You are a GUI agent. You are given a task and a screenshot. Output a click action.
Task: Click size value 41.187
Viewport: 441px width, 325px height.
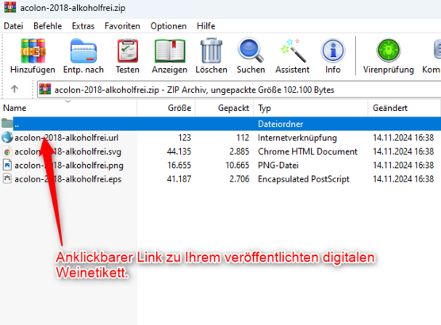[x=179, y=179]
